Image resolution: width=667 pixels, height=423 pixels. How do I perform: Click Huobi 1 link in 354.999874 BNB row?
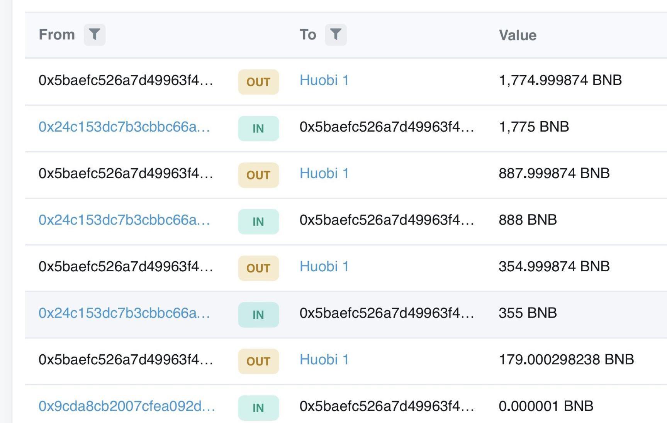[x=324, y=266]
